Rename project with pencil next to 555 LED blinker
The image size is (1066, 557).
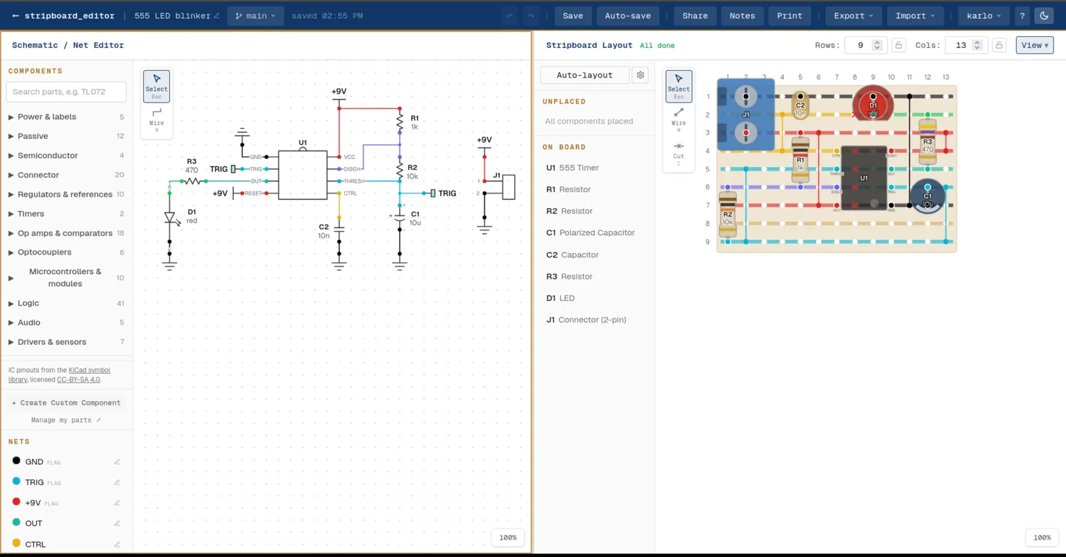217,16
